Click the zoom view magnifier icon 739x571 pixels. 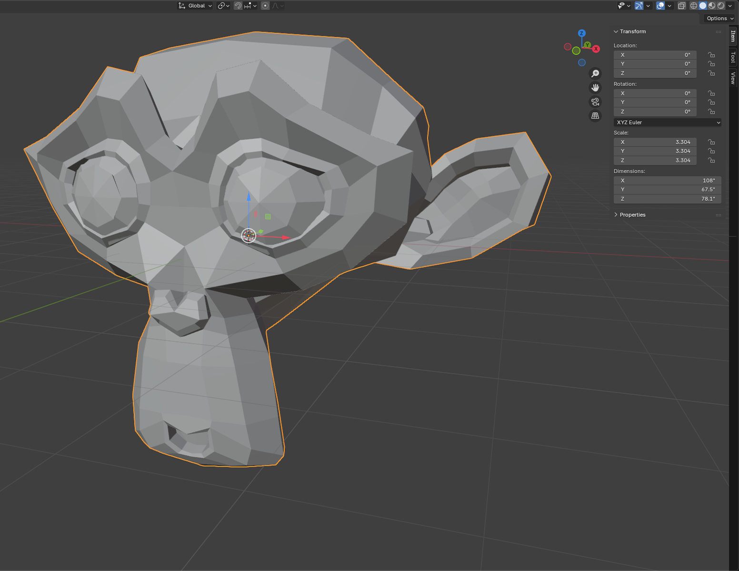[595, 73]
